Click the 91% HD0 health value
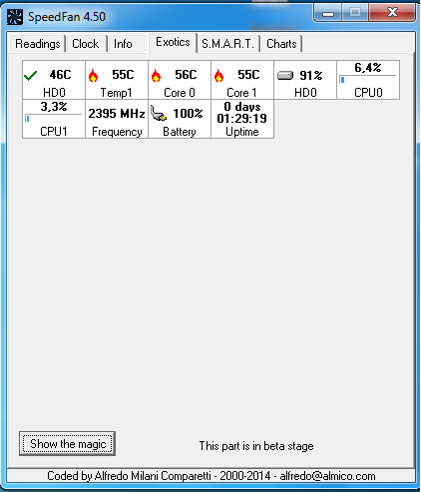The width and height of the screenshot is (421, 492). pos(311,76)
